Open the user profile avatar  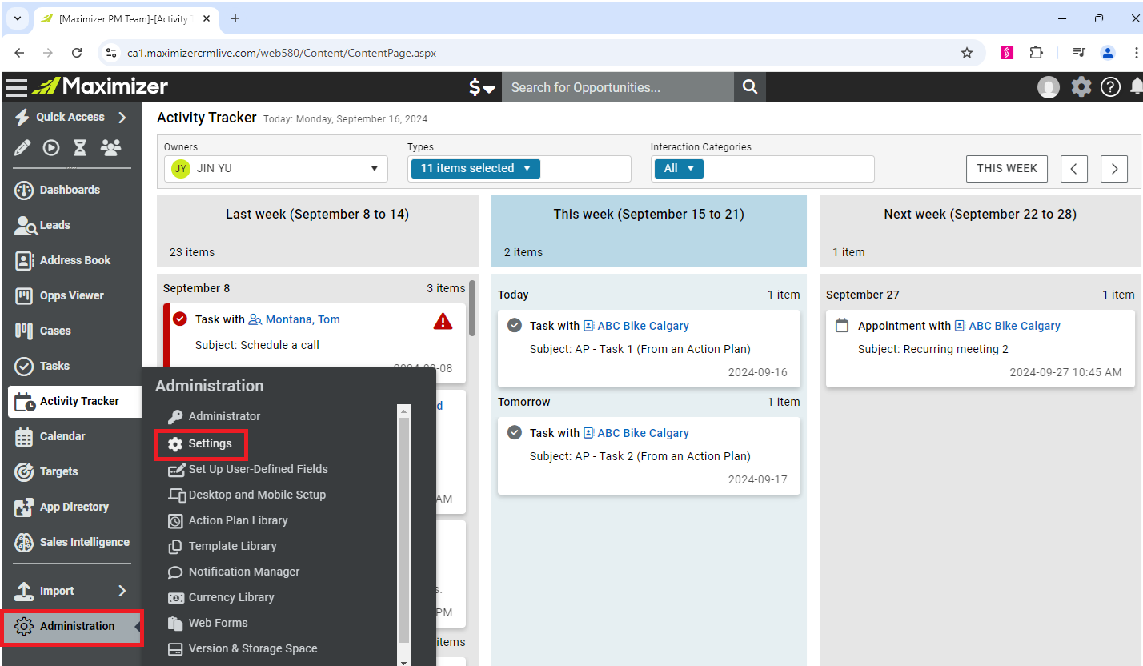click(1049, 87)
